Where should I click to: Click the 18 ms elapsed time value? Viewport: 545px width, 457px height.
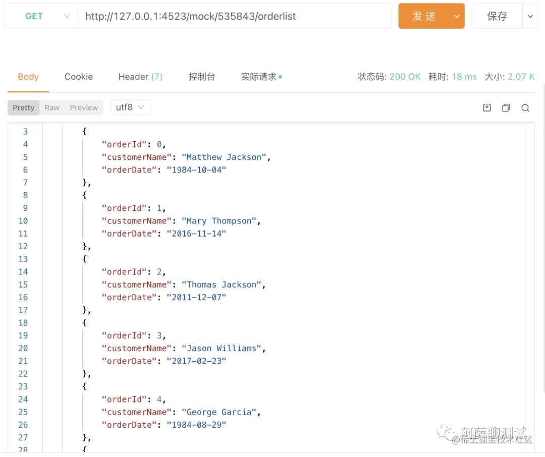464,77
